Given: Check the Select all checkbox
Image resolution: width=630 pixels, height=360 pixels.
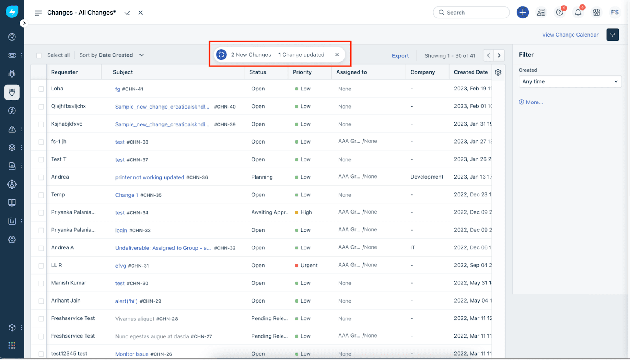Looking at the screenshot, I should 39,55.
